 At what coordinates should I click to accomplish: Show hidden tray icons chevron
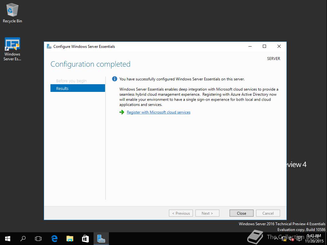[x=276, y=239]
